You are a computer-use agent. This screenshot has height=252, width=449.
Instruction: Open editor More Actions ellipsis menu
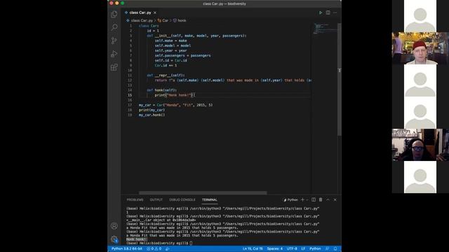click(335, 13)
